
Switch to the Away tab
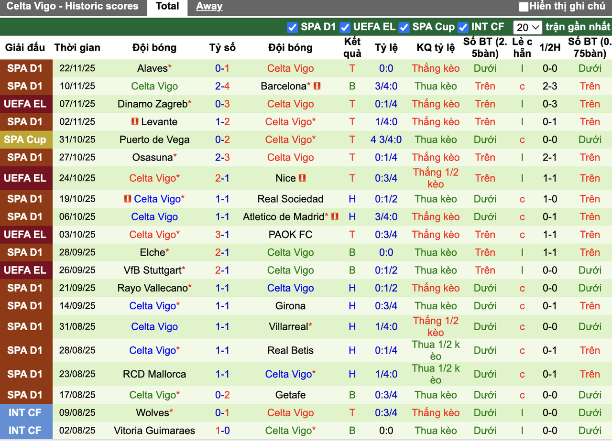tap(209, 7)
